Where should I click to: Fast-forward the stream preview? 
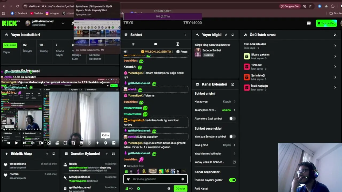coord(25,143)
